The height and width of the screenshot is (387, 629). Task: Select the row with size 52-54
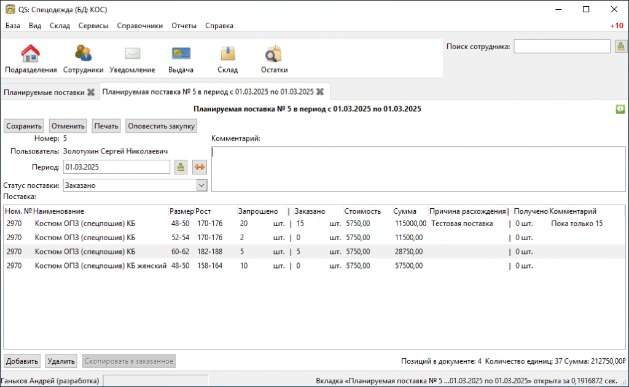click(x=314, y=238)
